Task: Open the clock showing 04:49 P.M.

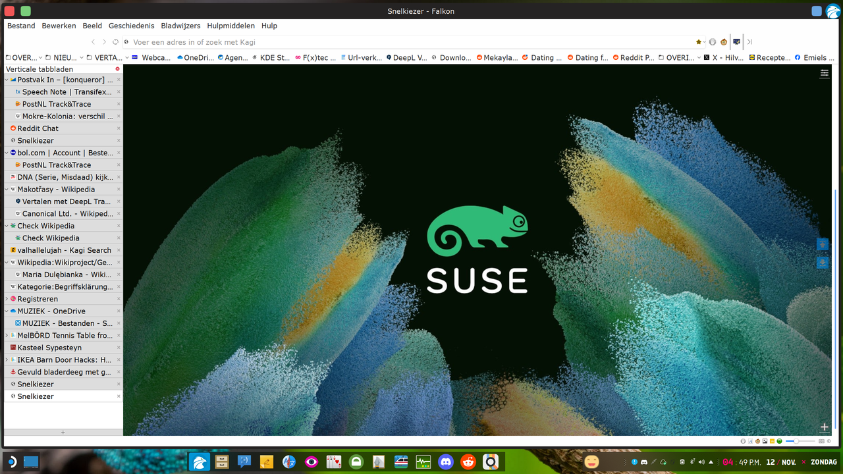Action: (742, 462)
